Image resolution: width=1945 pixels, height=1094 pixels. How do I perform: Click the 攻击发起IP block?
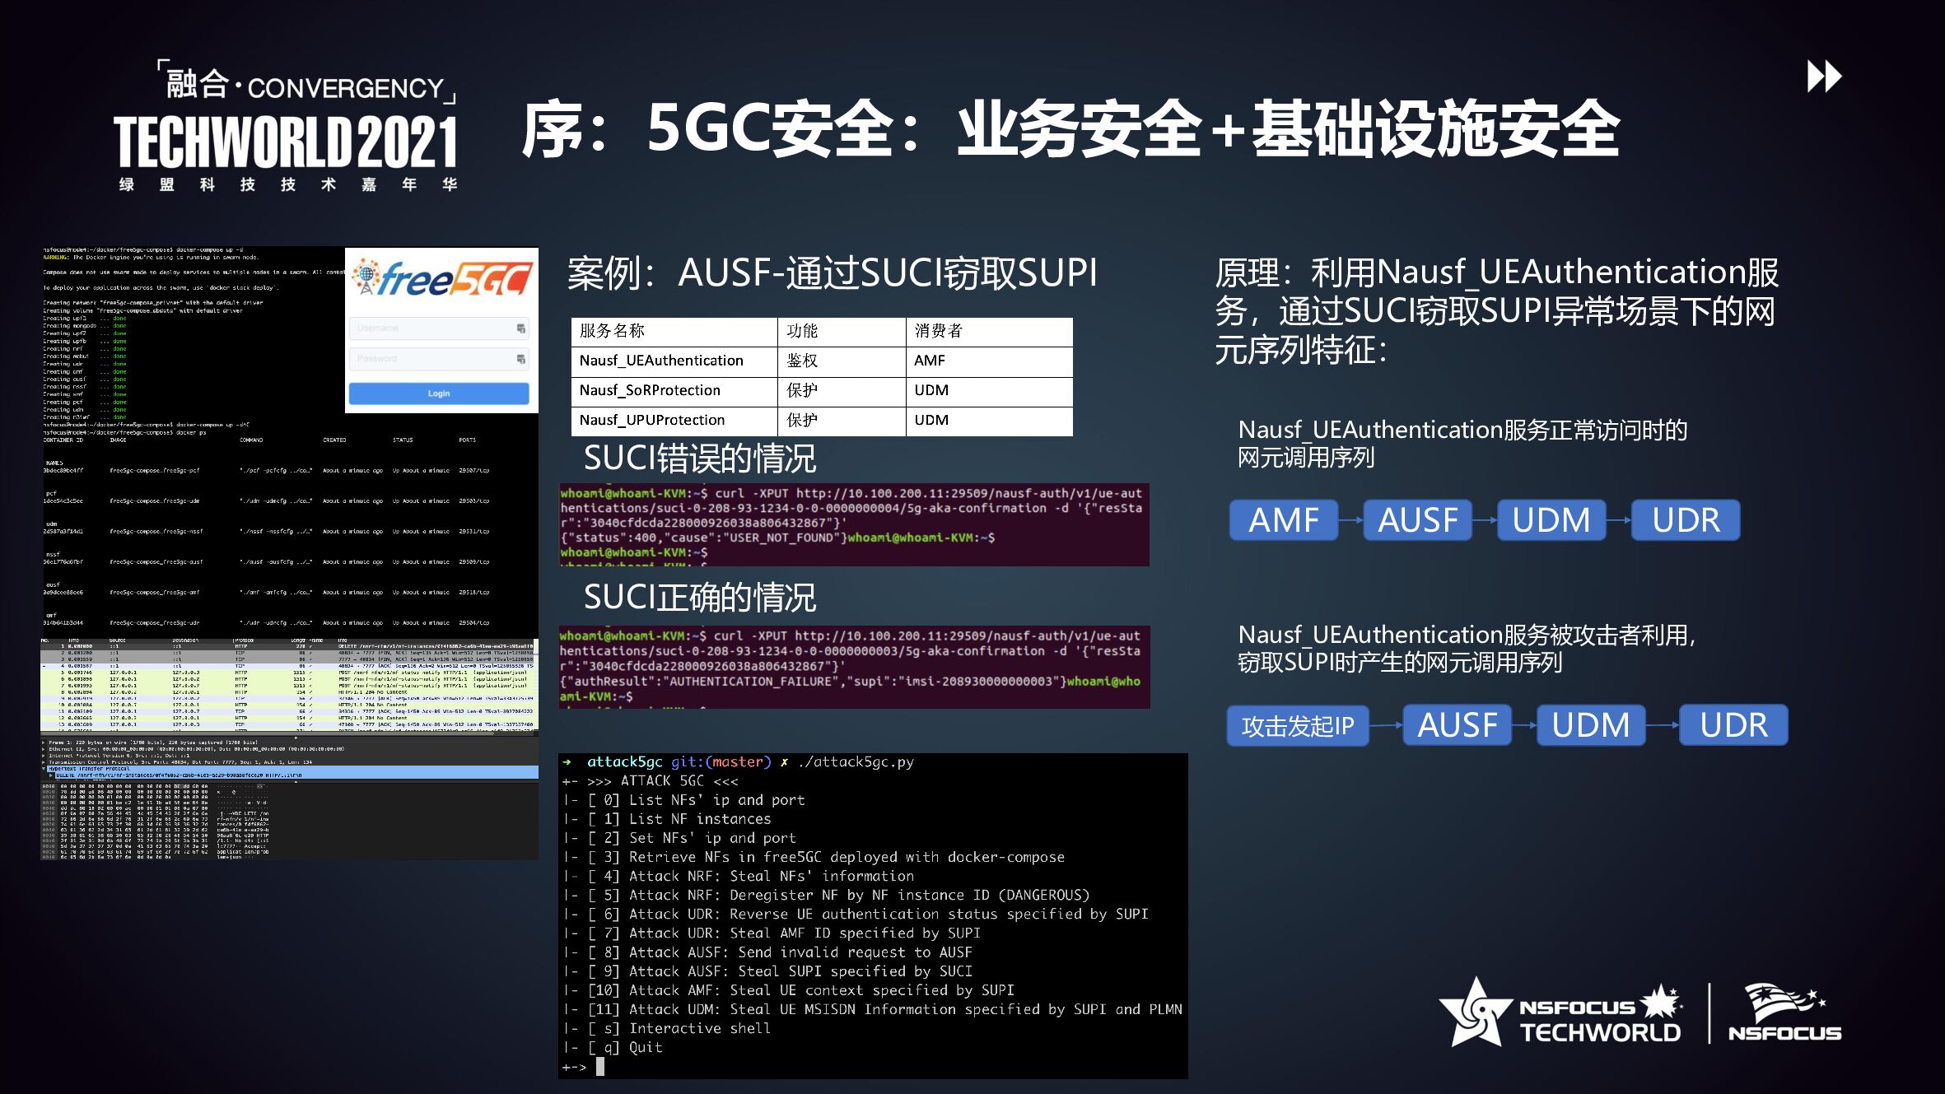(1297, 726)
